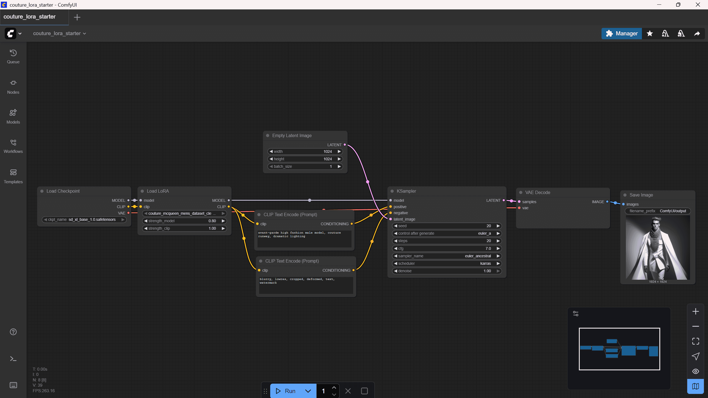Open the Workflows sidebar tab
This screenshot has height=398, width=708.
click(x=13, y=146)
